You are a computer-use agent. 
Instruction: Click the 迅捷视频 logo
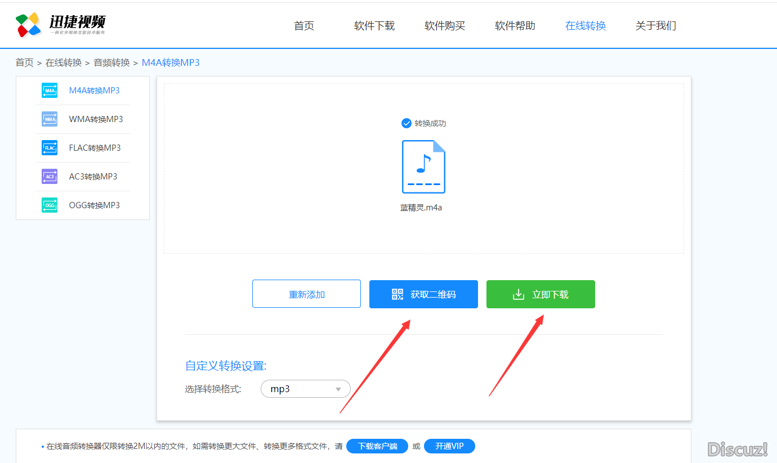coord(60,25)
